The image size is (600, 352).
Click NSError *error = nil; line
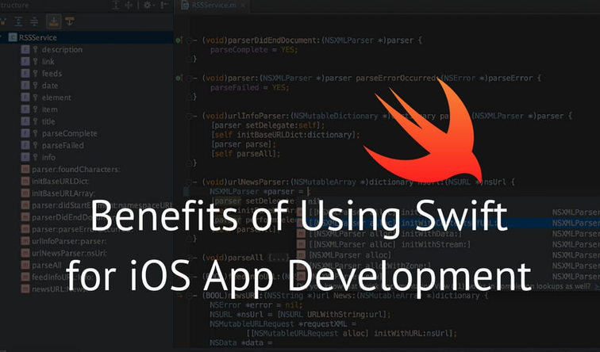tap(256, 305)
